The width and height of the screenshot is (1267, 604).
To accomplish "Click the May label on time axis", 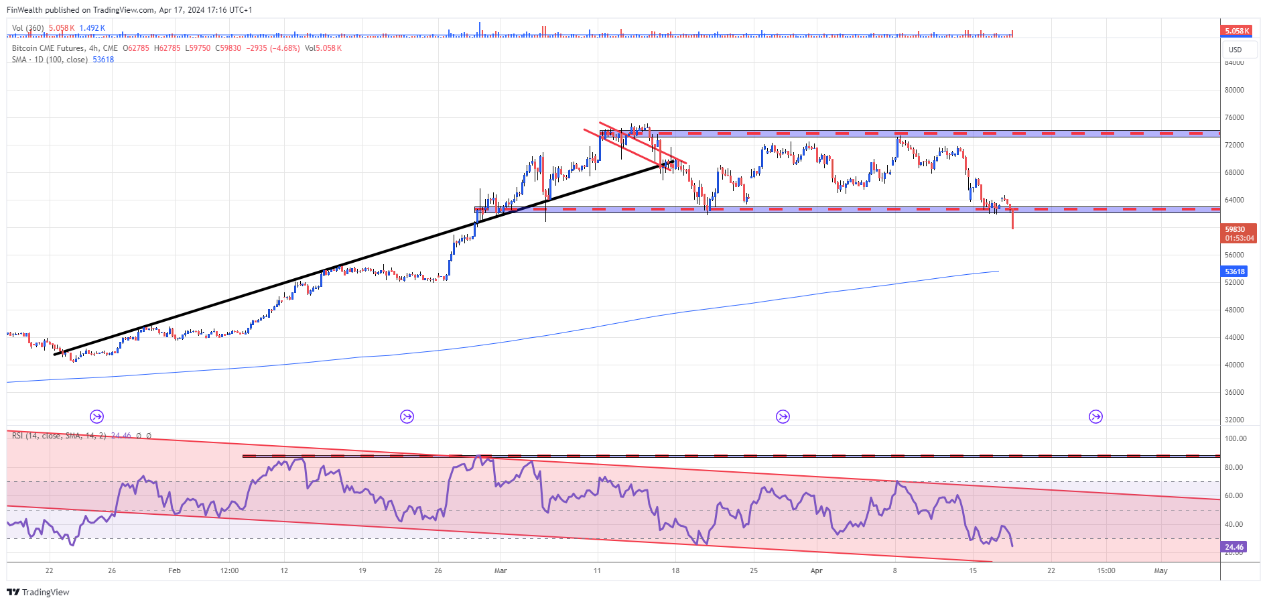I will 1160,570.
